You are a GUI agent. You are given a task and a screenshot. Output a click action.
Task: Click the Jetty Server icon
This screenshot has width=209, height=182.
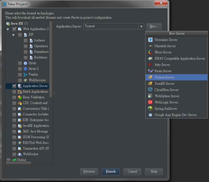point(150,65)
